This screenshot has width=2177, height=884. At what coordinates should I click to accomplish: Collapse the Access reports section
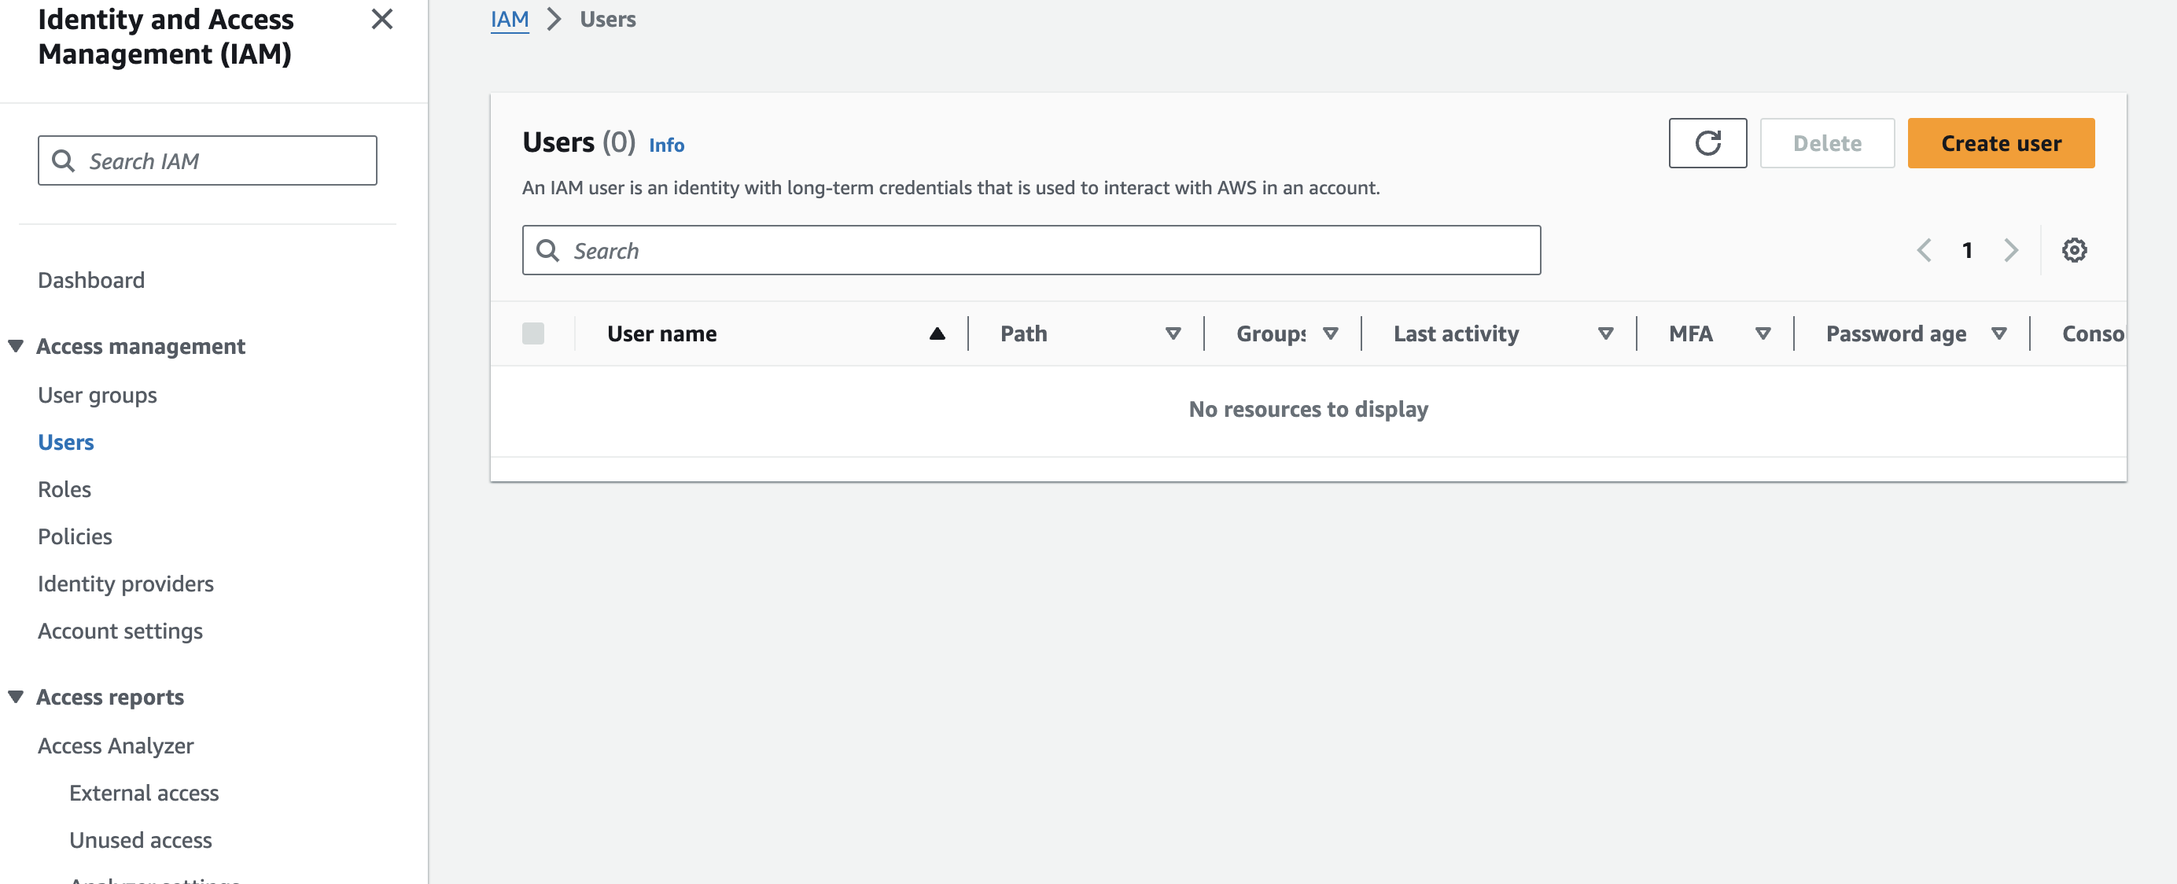click(x=15, y=698)
